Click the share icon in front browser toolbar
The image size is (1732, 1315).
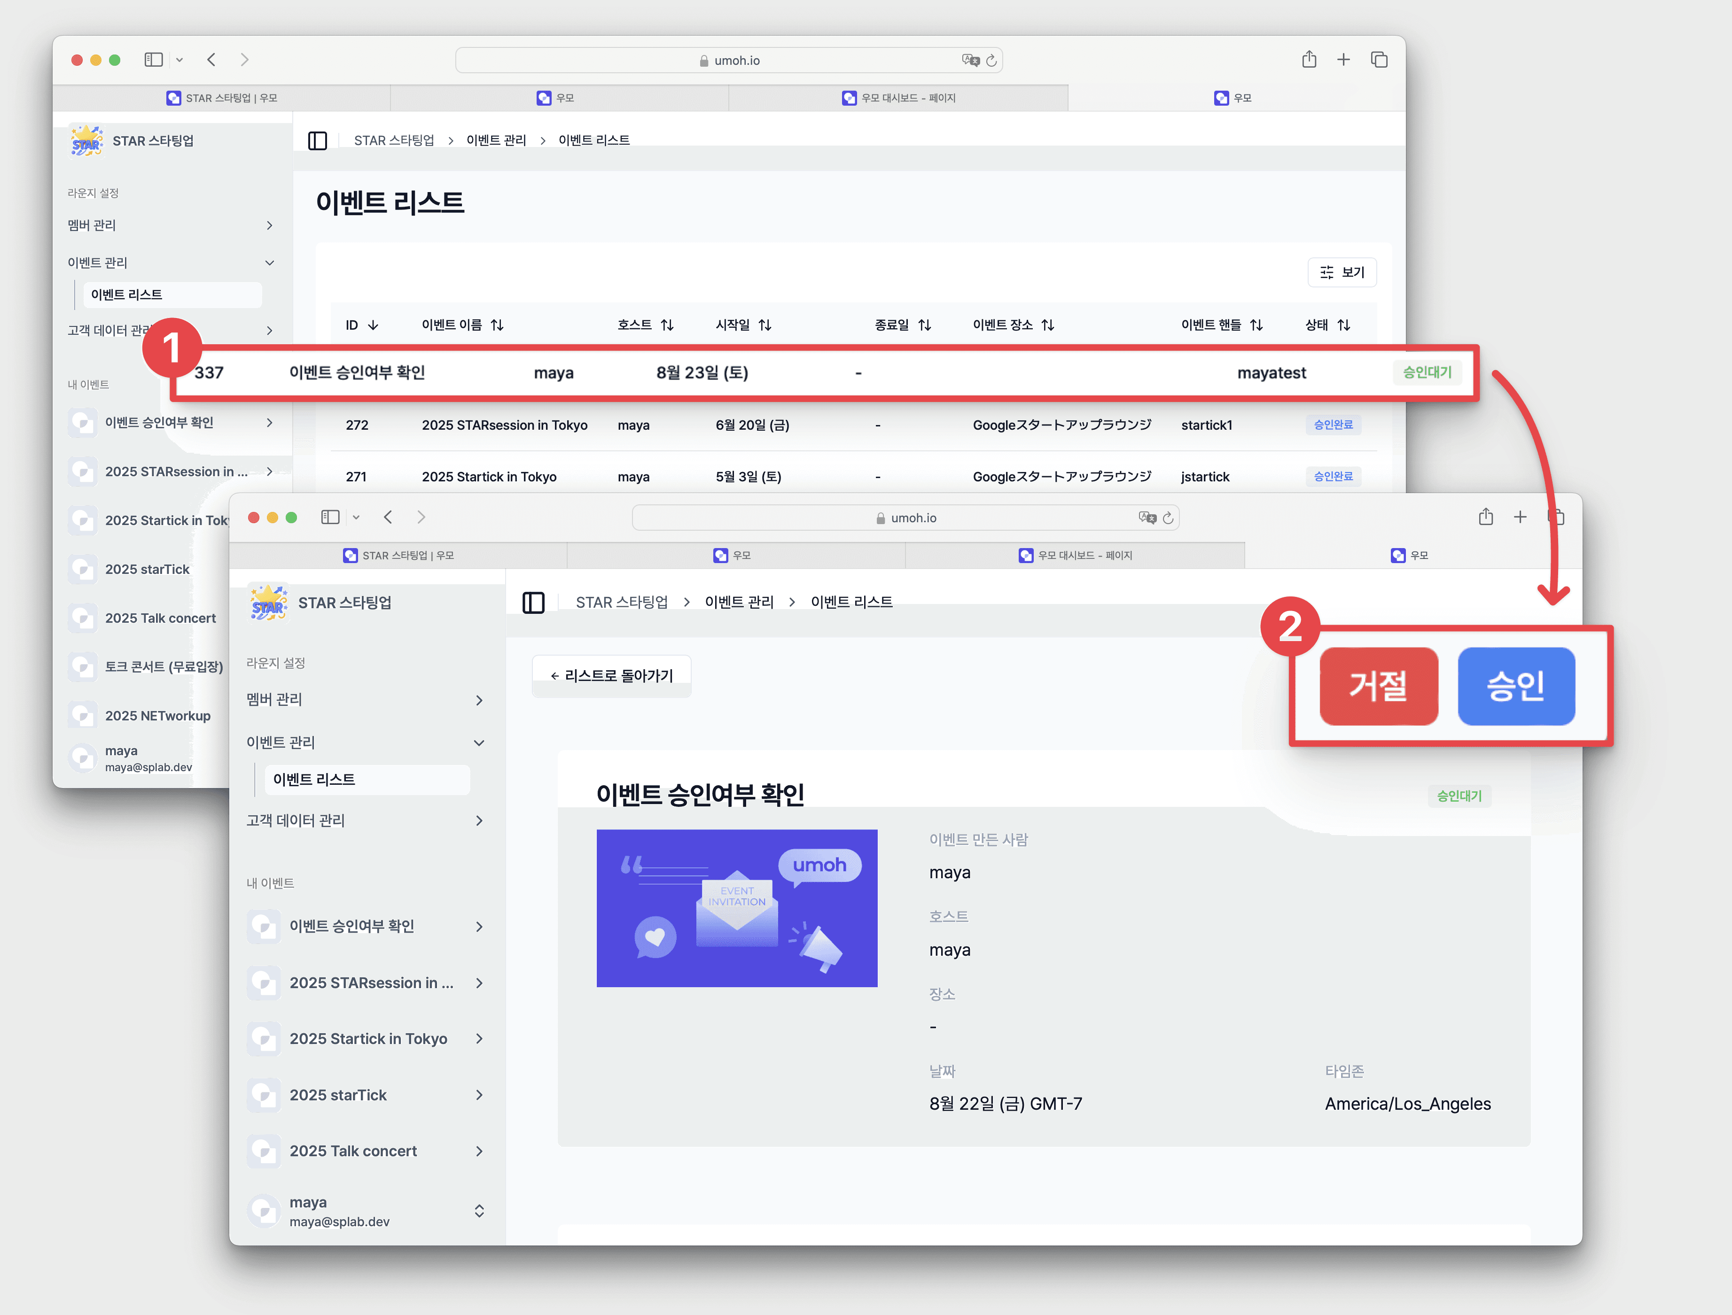1485,517
